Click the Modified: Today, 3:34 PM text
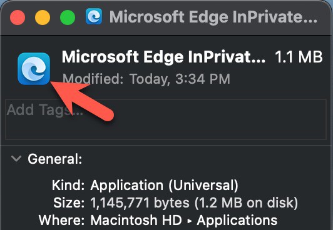 [x=146, y=79]
